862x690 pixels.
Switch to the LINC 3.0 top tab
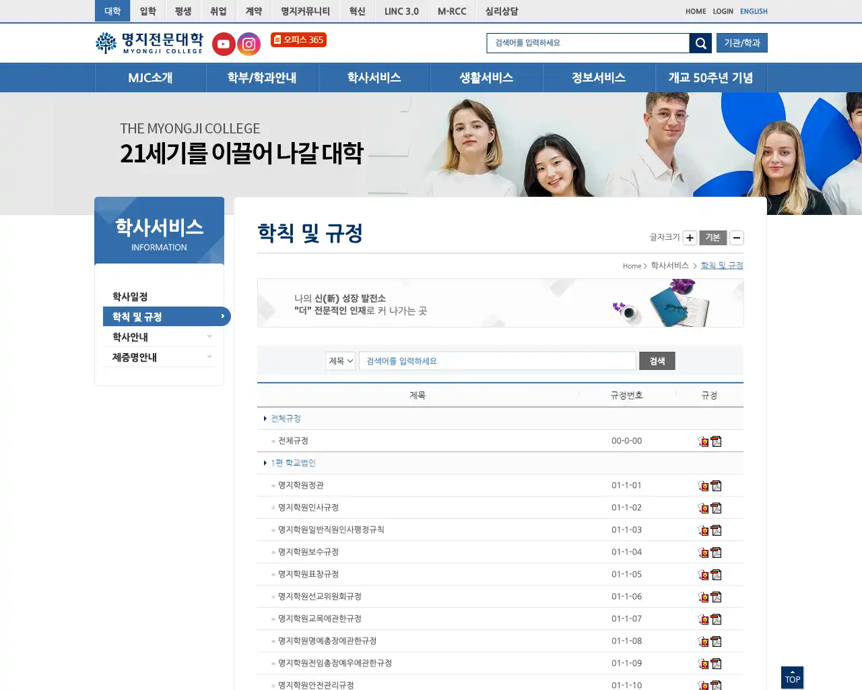pyautogui.click(x=401, y=11)
